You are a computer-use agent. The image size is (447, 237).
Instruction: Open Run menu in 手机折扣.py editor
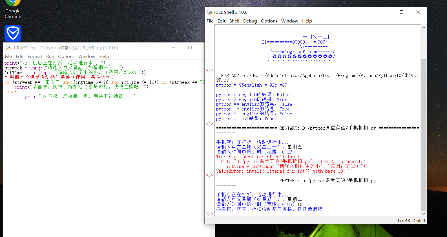[50, 57]
